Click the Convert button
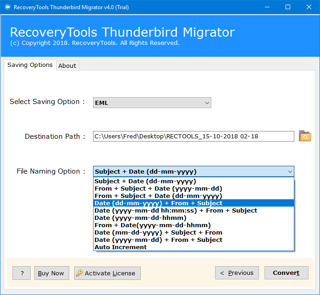 click(x=287, y=273)
